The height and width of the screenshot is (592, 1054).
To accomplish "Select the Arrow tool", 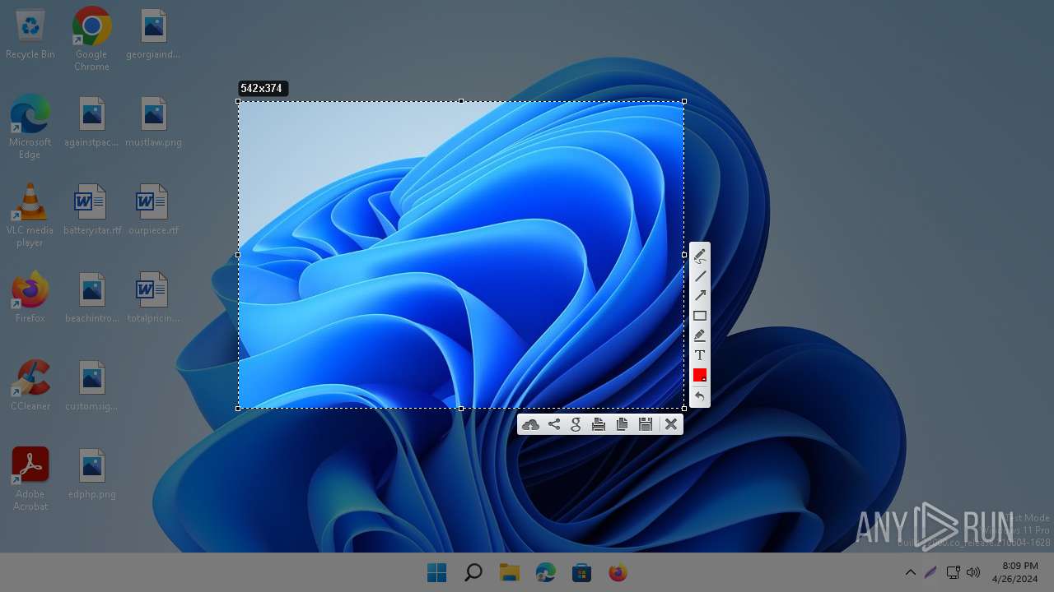I will click(x=700, y=296).
